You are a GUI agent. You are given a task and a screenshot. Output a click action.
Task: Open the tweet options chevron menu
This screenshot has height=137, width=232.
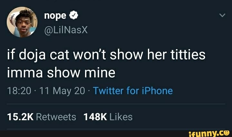pyautogui.click(x=222, y=15)
